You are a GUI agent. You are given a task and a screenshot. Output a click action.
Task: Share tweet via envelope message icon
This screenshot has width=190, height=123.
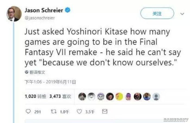(105, 111)
